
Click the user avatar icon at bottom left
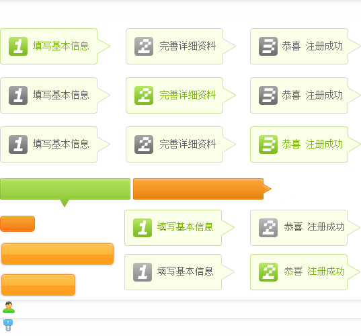[x=9, y=307]
